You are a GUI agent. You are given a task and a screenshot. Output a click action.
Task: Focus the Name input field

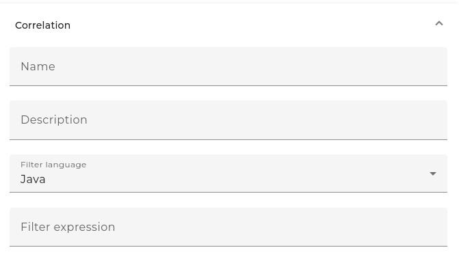tap(228, 67)
